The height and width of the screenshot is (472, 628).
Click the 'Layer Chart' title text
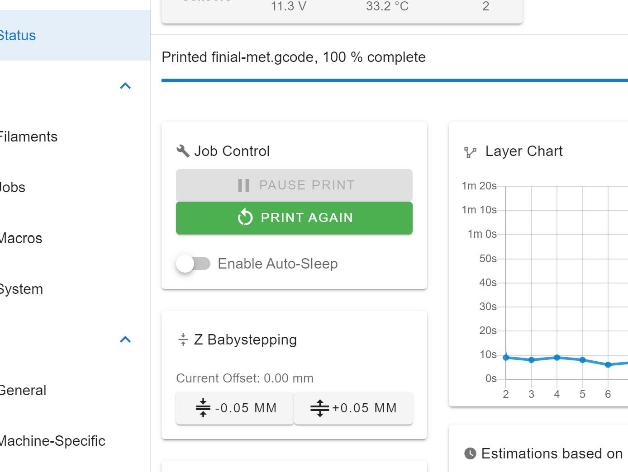point(524,151)
